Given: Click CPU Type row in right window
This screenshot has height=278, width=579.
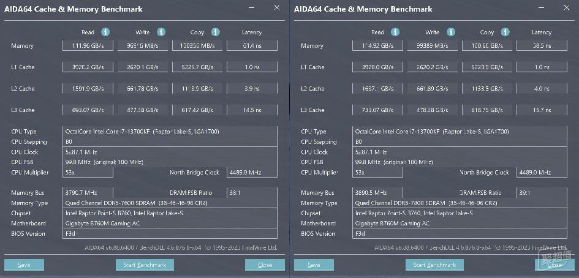Looking at the screenshot, I should [x=460, y=132].
